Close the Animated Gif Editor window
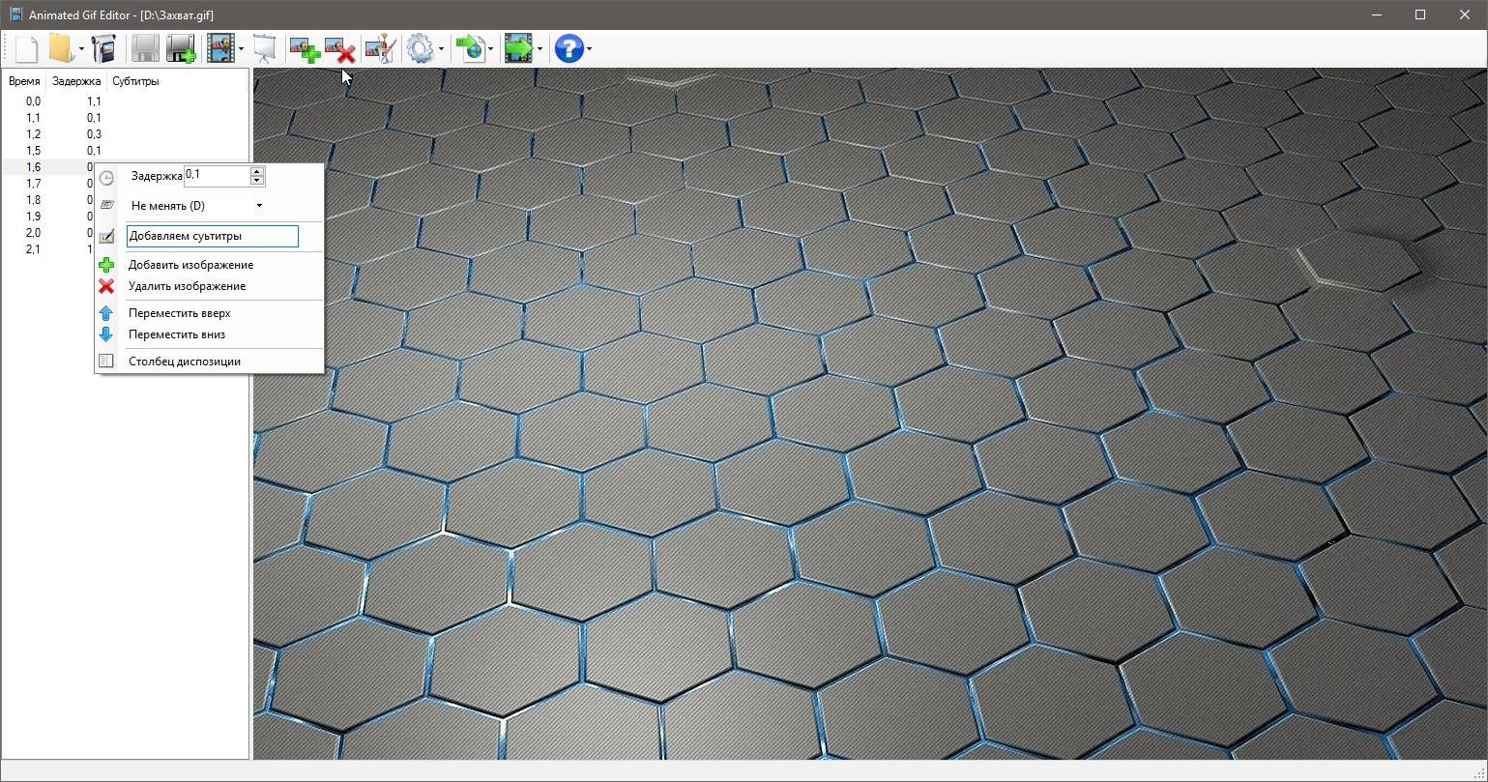The width and height of the screenshot is (1488, 782). click(x=1465, y=14)
